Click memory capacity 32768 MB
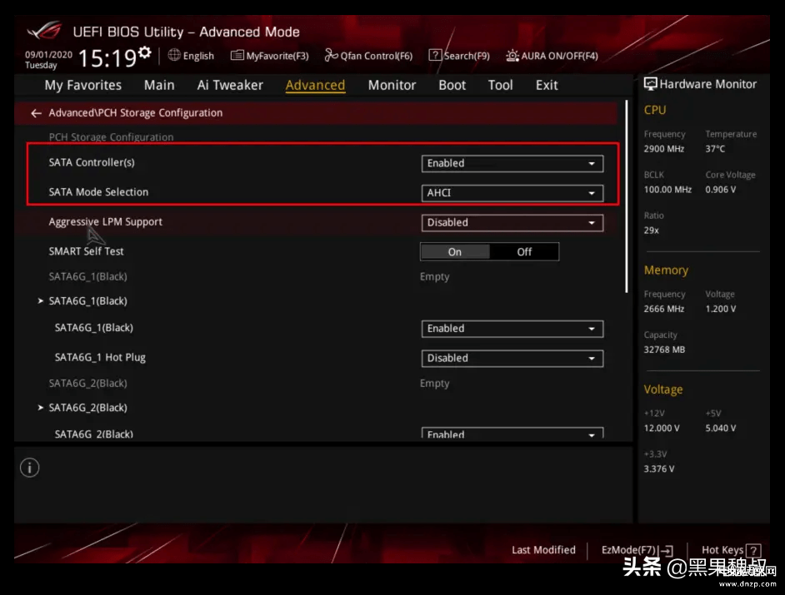This screenshot has width=785, height=595. point(664,350)
